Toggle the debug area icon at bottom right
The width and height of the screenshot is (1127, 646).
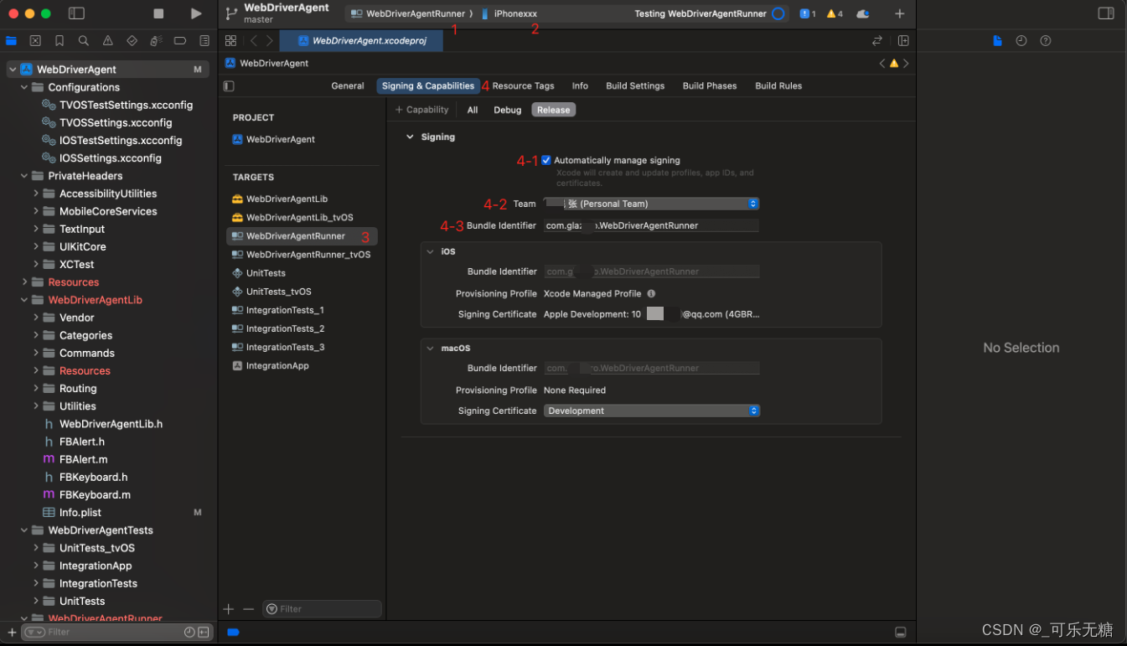click(x=901, y=632)
